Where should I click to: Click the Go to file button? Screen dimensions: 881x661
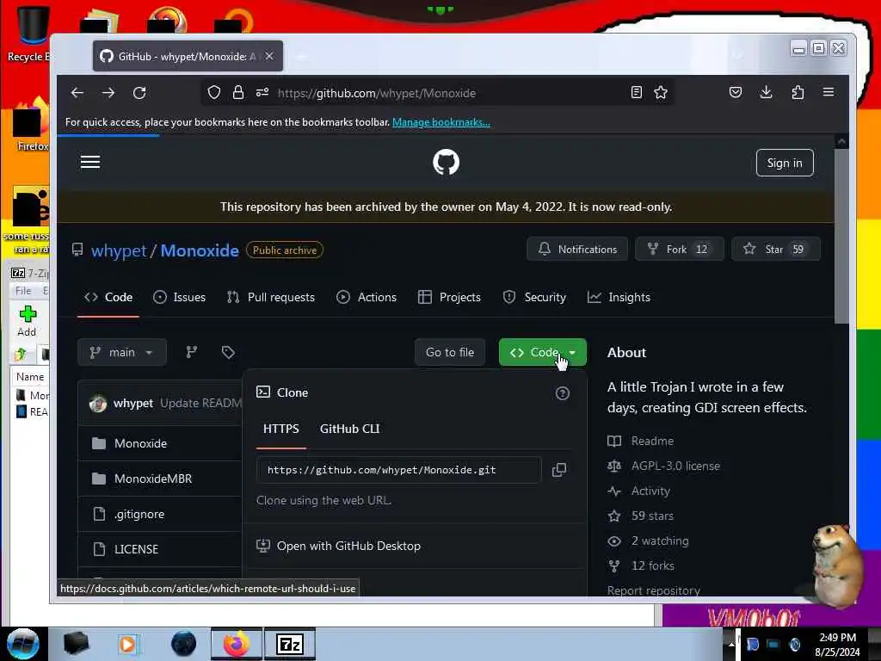tap(450, 352)
